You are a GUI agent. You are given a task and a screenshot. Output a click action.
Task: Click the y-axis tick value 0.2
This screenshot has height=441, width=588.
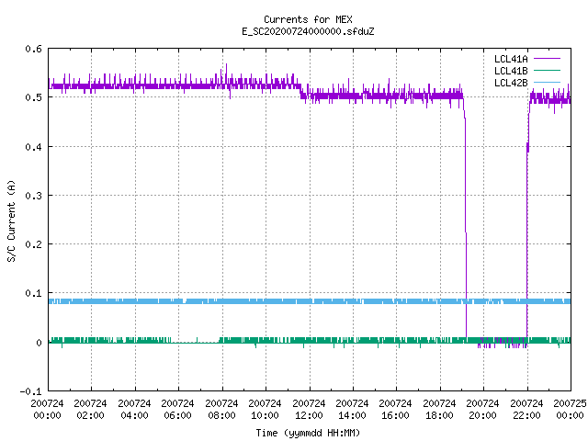pos(33,244)
